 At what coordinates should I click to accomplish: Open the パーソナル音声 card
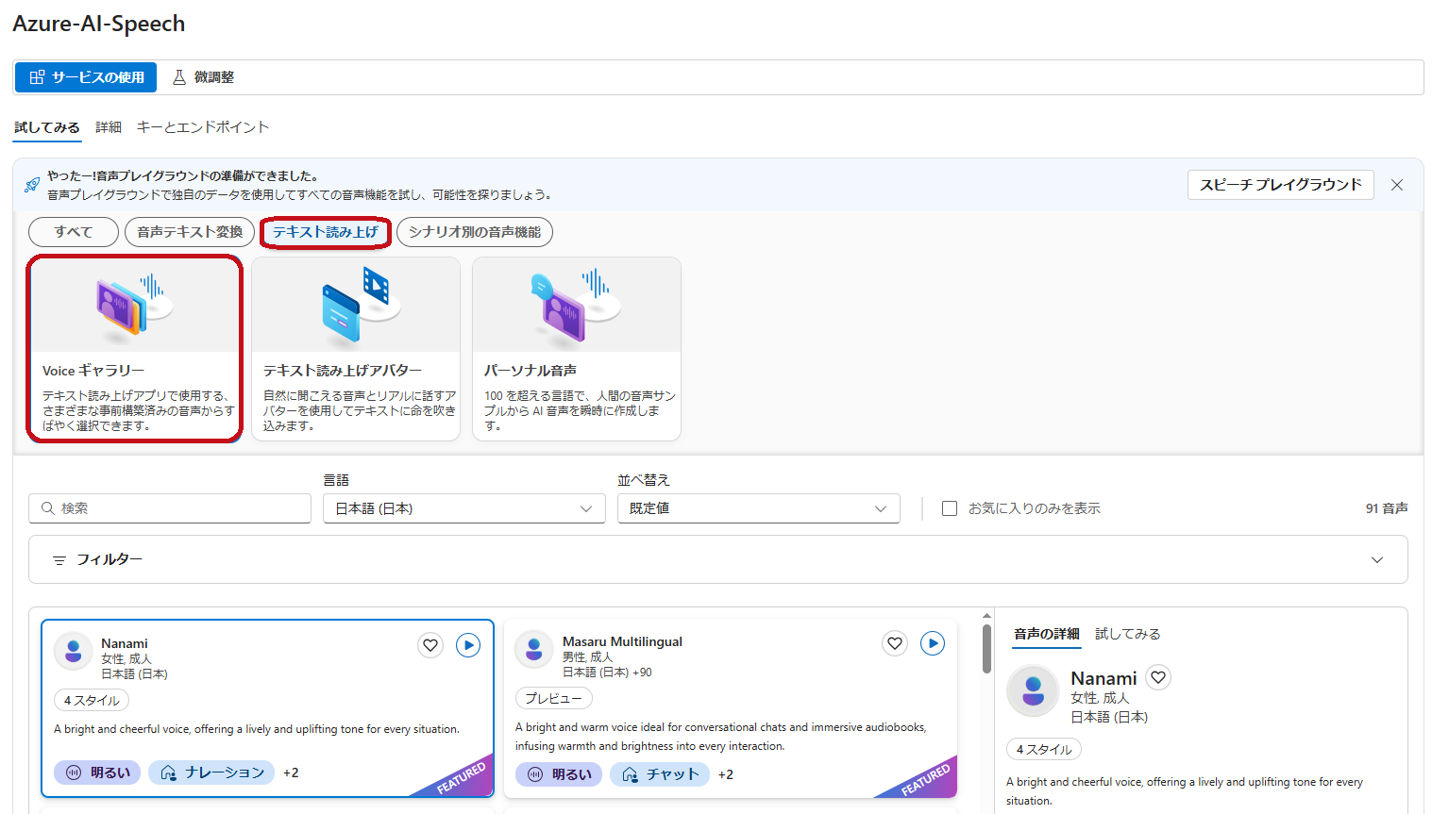point(577,348)
